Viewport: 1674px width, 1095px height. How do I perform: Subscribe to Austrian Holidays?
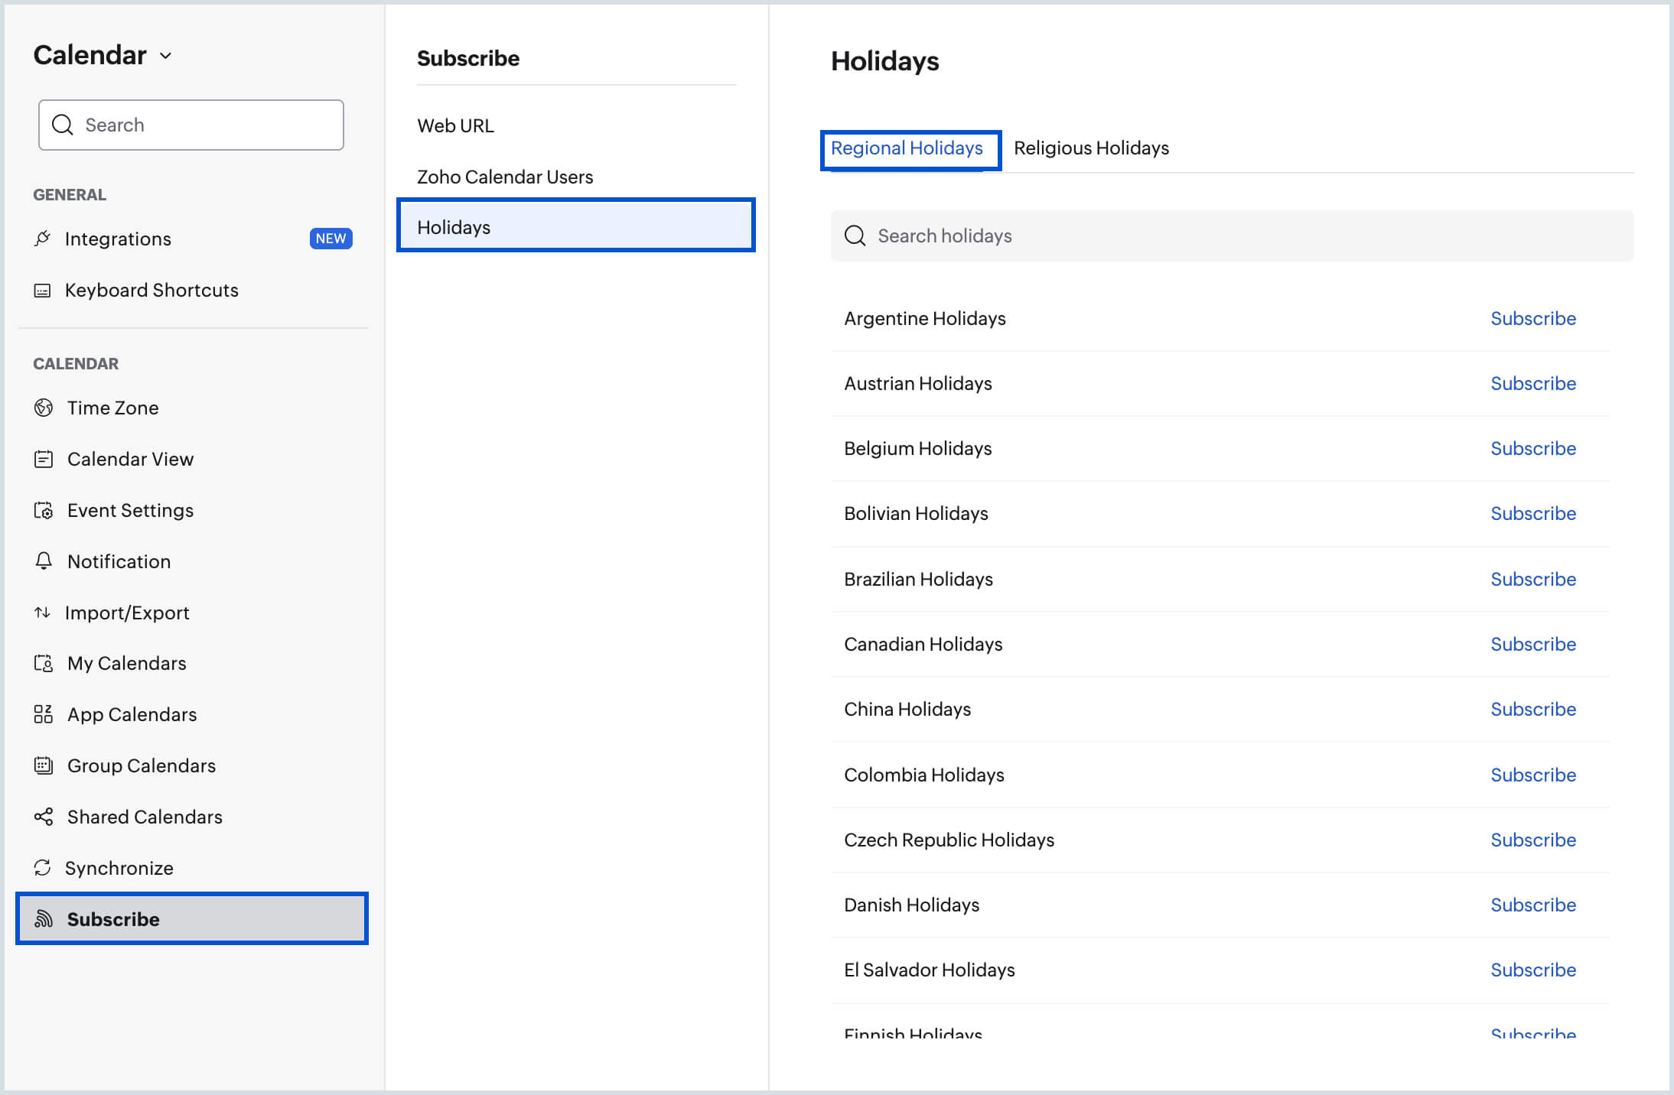1533,383
